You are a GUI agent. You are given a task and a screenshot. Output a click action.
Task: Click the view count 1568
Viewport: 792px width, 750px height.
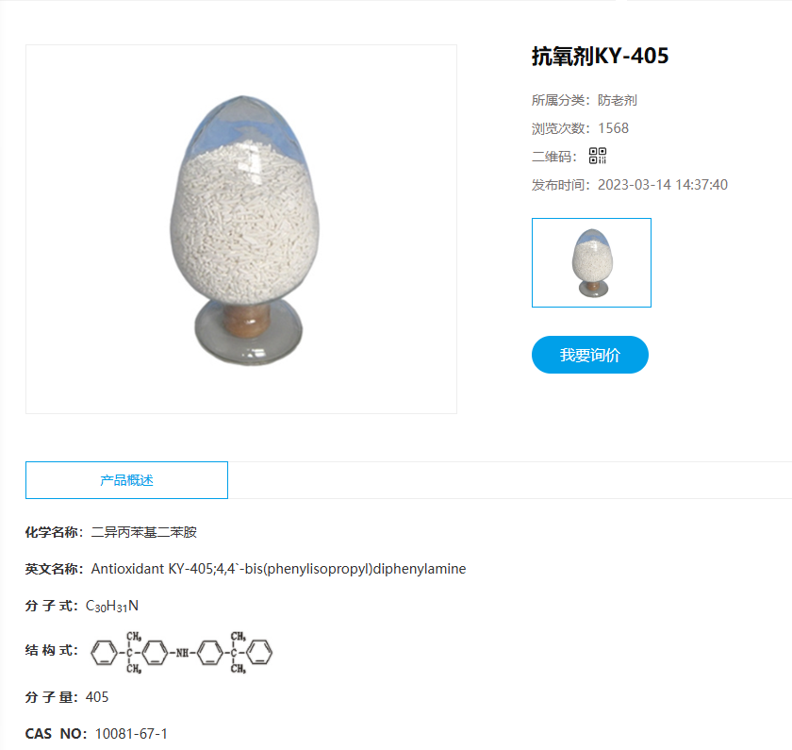[x=613, y=128]
